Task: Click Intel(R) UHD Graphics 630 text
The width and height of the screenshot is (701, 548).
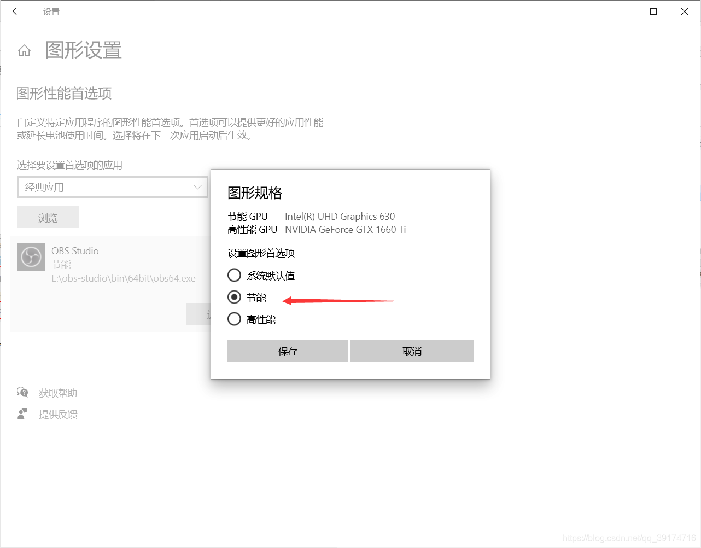Action: pos(340,217)
